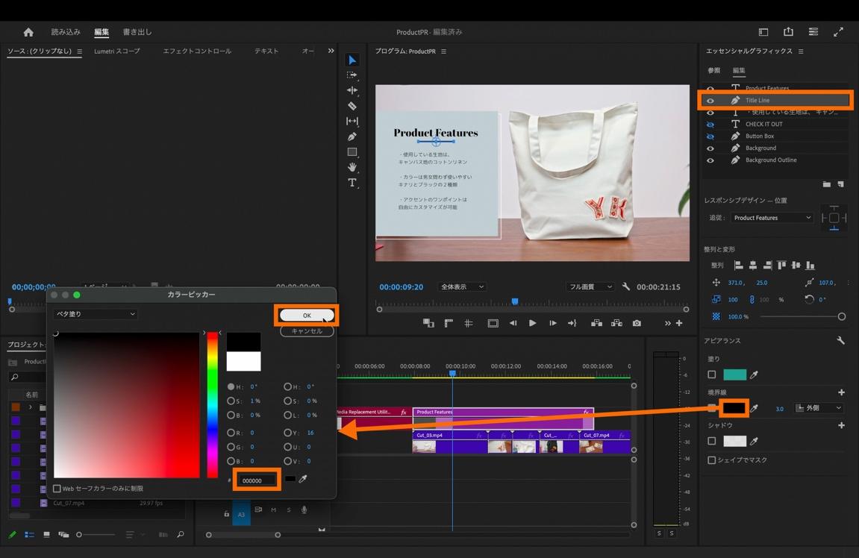Hide the Background layer with eye icon
The image size is (859, 558).
710,148
